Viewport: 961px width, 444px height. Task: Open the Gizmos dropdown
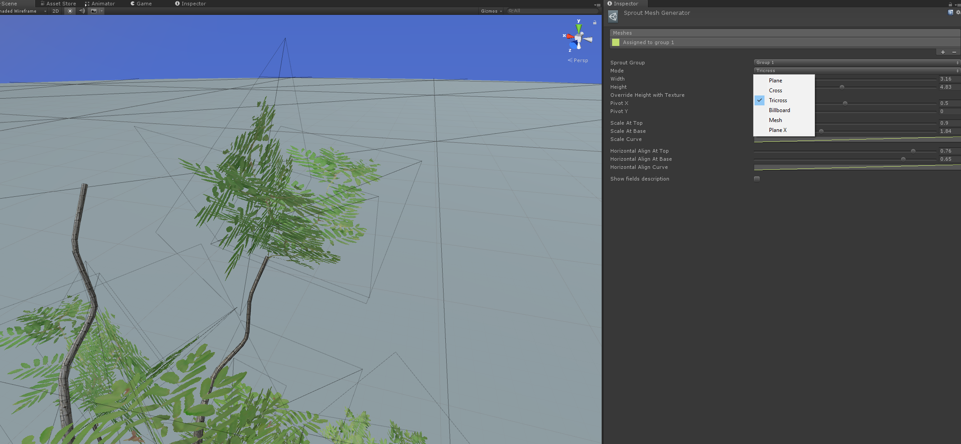[491, 11]
